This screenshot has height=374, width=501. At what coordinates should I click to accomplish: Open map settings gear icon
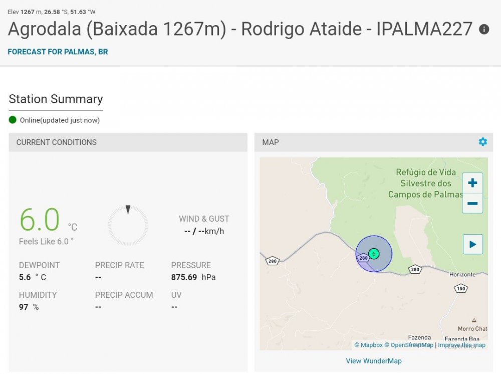click(482, 141)
